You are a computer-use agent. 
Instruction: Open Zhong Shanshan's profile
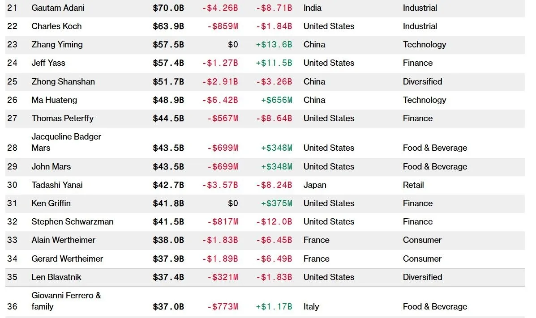pos(63,81)
